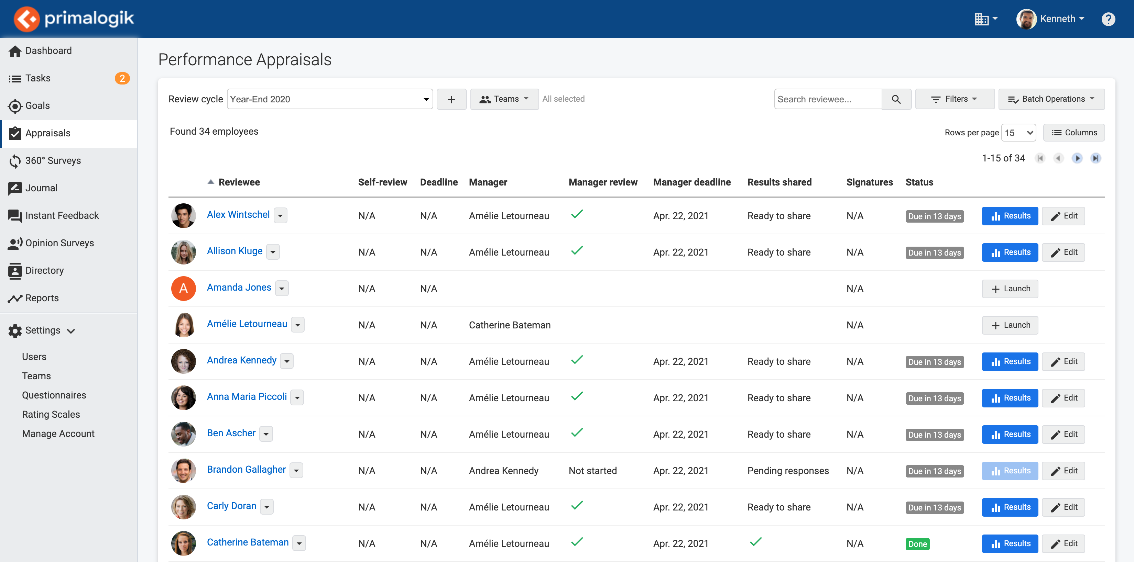This screenshot has width=1134, height=562.
Task: Go to next page arrow
Action: coord(1077,158)
